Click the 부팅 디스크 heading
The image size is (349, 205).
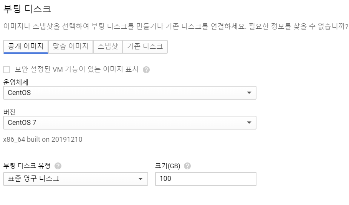27,8
